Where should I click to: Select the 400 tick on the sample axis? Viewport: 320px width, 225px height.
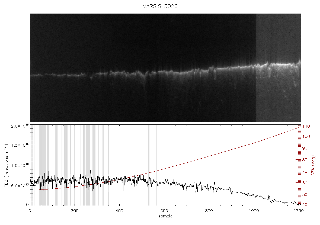tap(119, 211)
